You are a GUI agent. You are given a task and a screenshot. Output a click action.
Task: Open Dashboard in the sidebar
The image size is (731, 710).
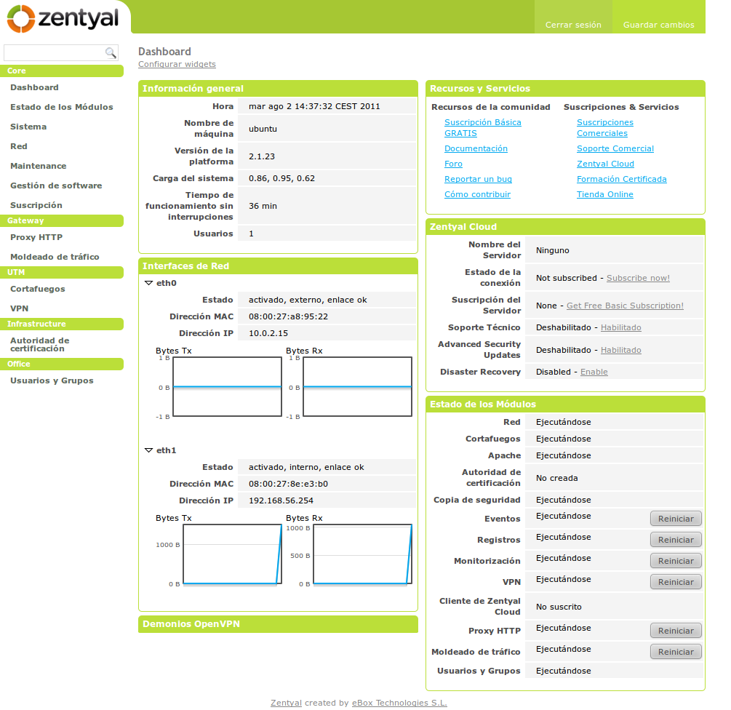click(x=34, y=87)
